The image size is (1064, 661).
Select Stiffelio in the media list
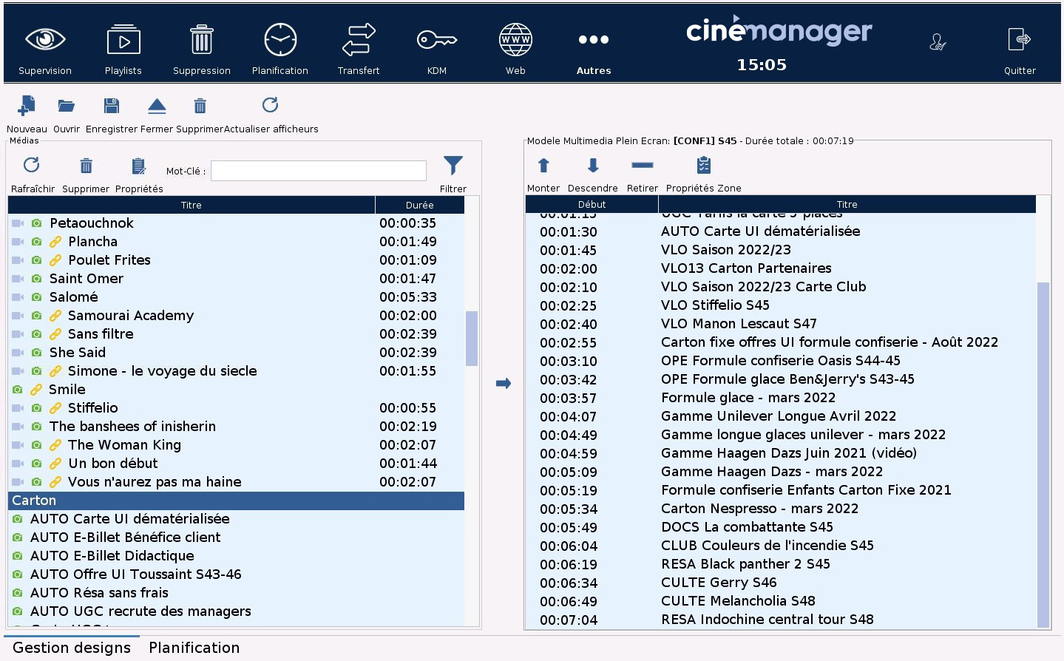tap(93, 408)
